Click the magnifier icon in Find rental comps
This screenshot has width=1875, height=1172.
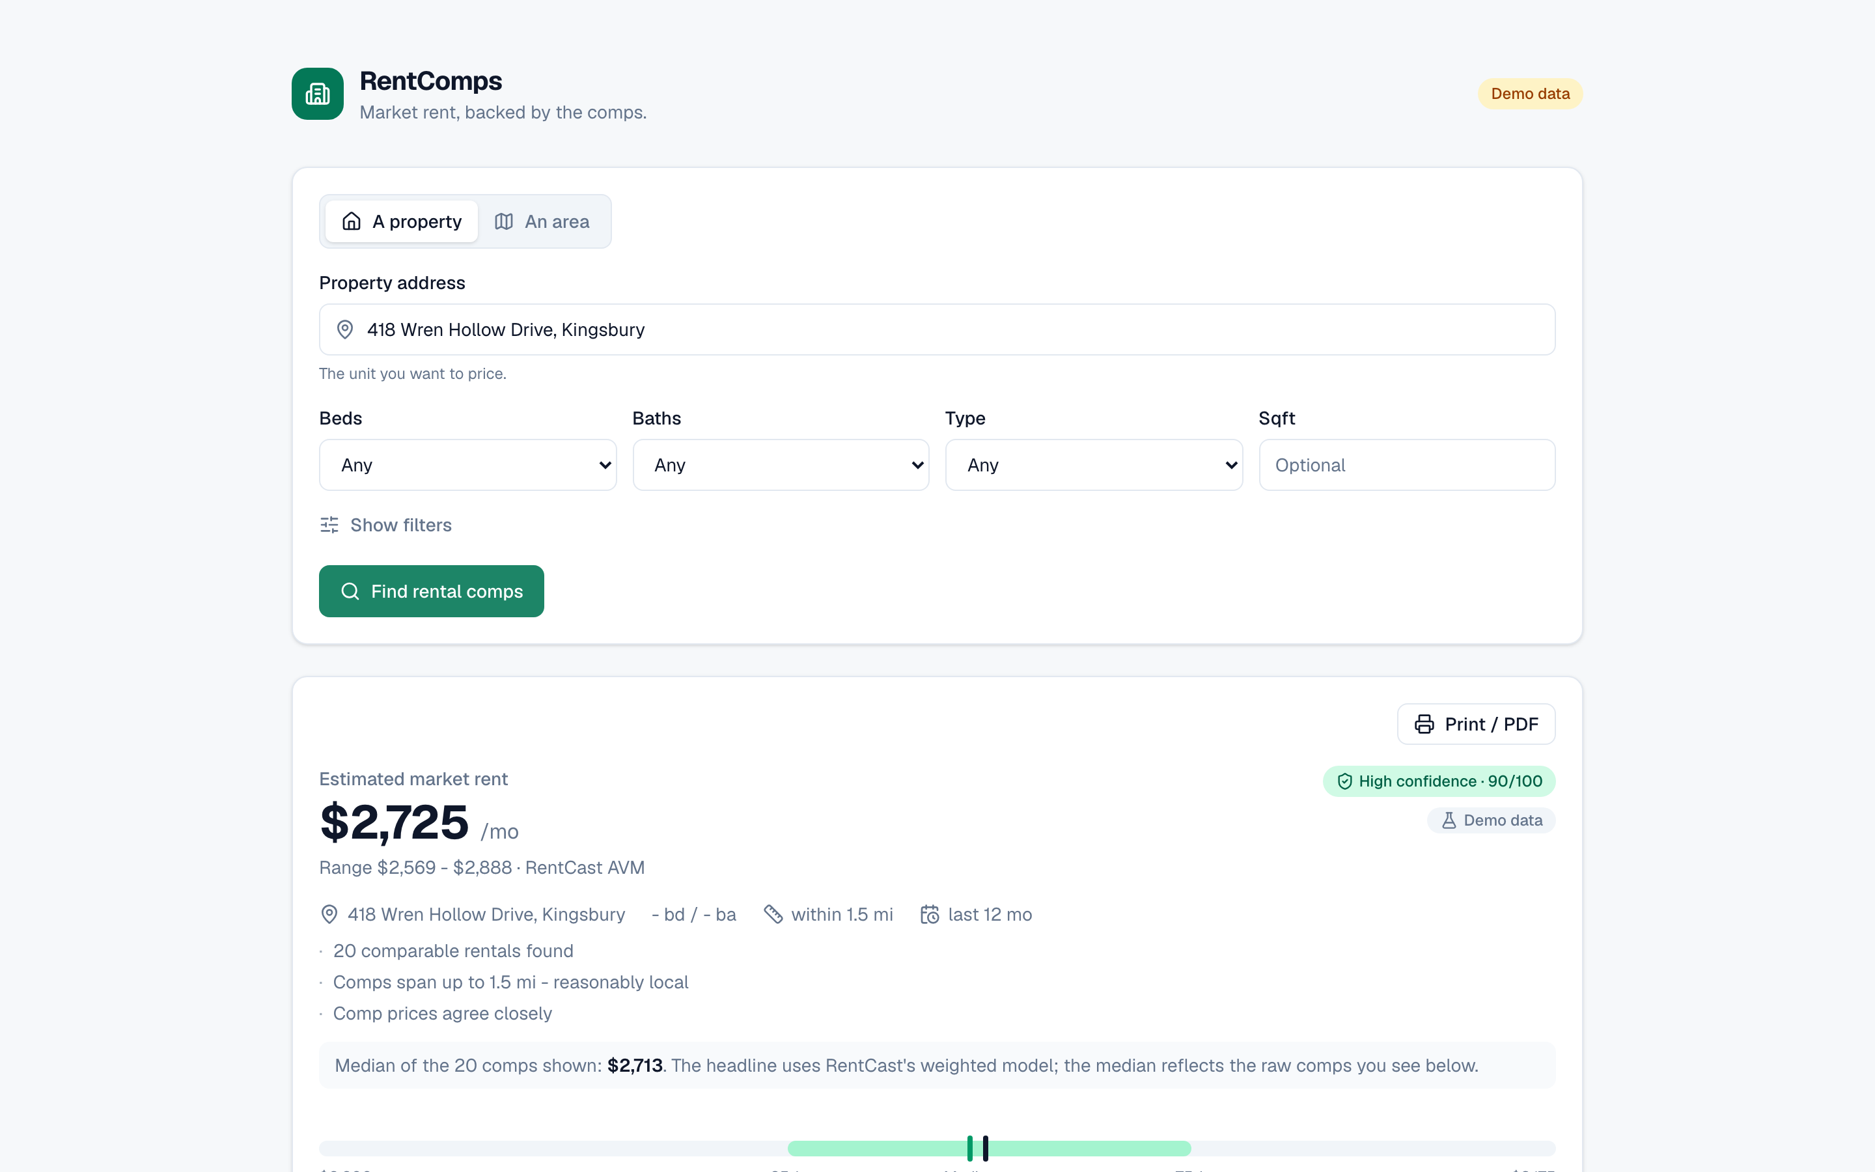pyautogui.click(x=350, y=591)
